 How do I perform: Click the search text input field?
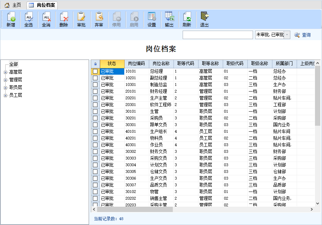point(218,35)
